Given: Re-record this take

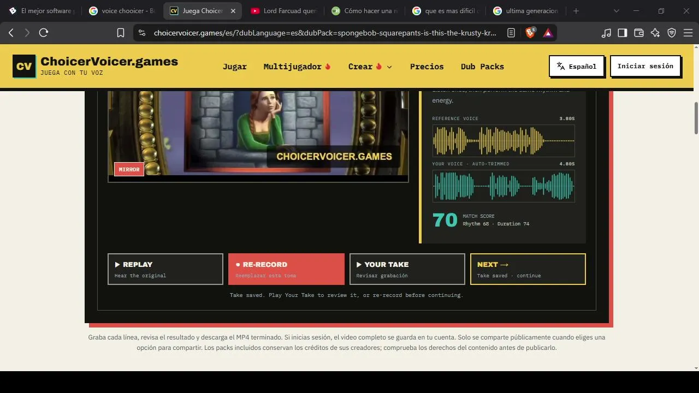Looking at the screenshot, I should [x=286, y=269].
